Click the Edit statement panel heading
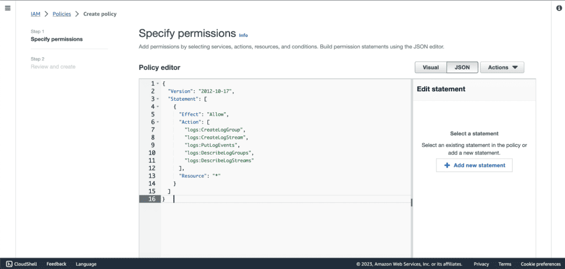565x269 pixels. tap(441, 89)
